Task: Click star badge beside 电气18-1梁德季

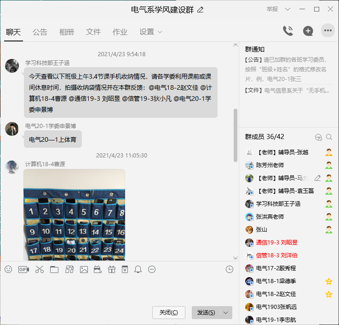Action: pos(329,281)
